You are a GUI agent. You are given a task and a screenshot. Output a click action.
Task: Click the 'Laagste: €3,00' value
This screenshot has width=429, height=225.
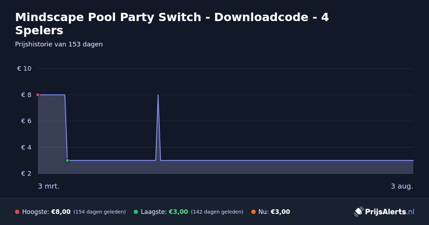click(x=164, y=212)
